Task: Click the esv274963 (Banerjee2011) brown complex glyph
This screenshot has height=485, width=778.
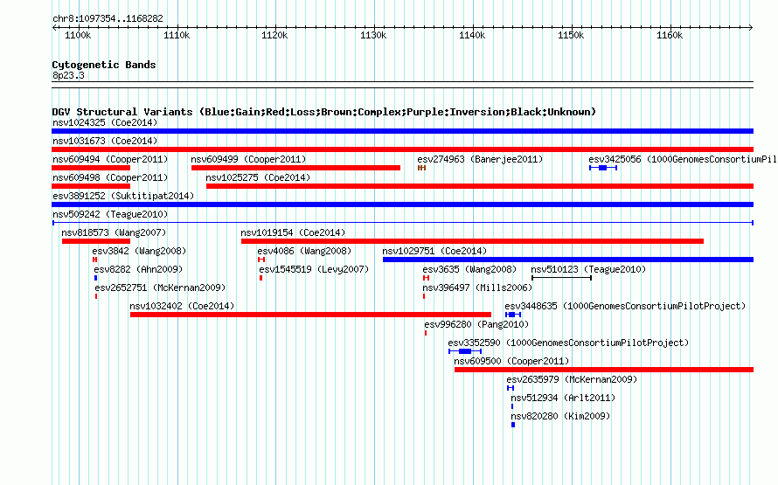Action: point(421,168)
